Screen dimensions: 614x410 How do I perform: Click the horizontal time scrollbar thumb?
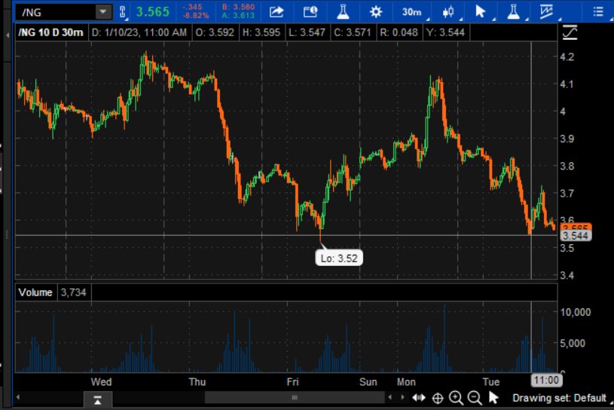click(x=295, y=398)
